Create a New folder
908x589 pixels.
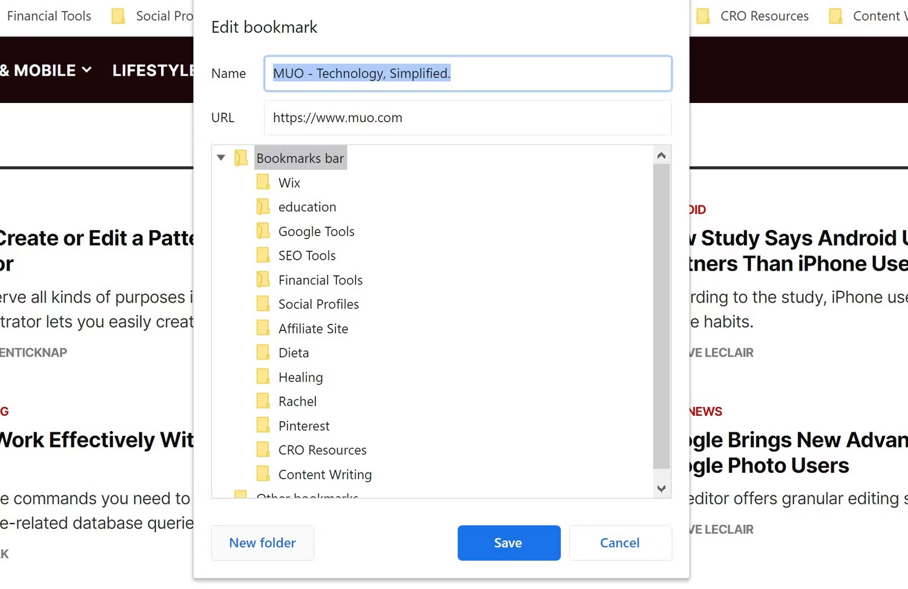(263, 543)
